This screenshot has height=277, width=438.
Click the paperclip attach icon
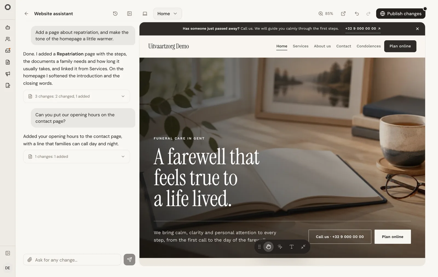pos(30,260)
